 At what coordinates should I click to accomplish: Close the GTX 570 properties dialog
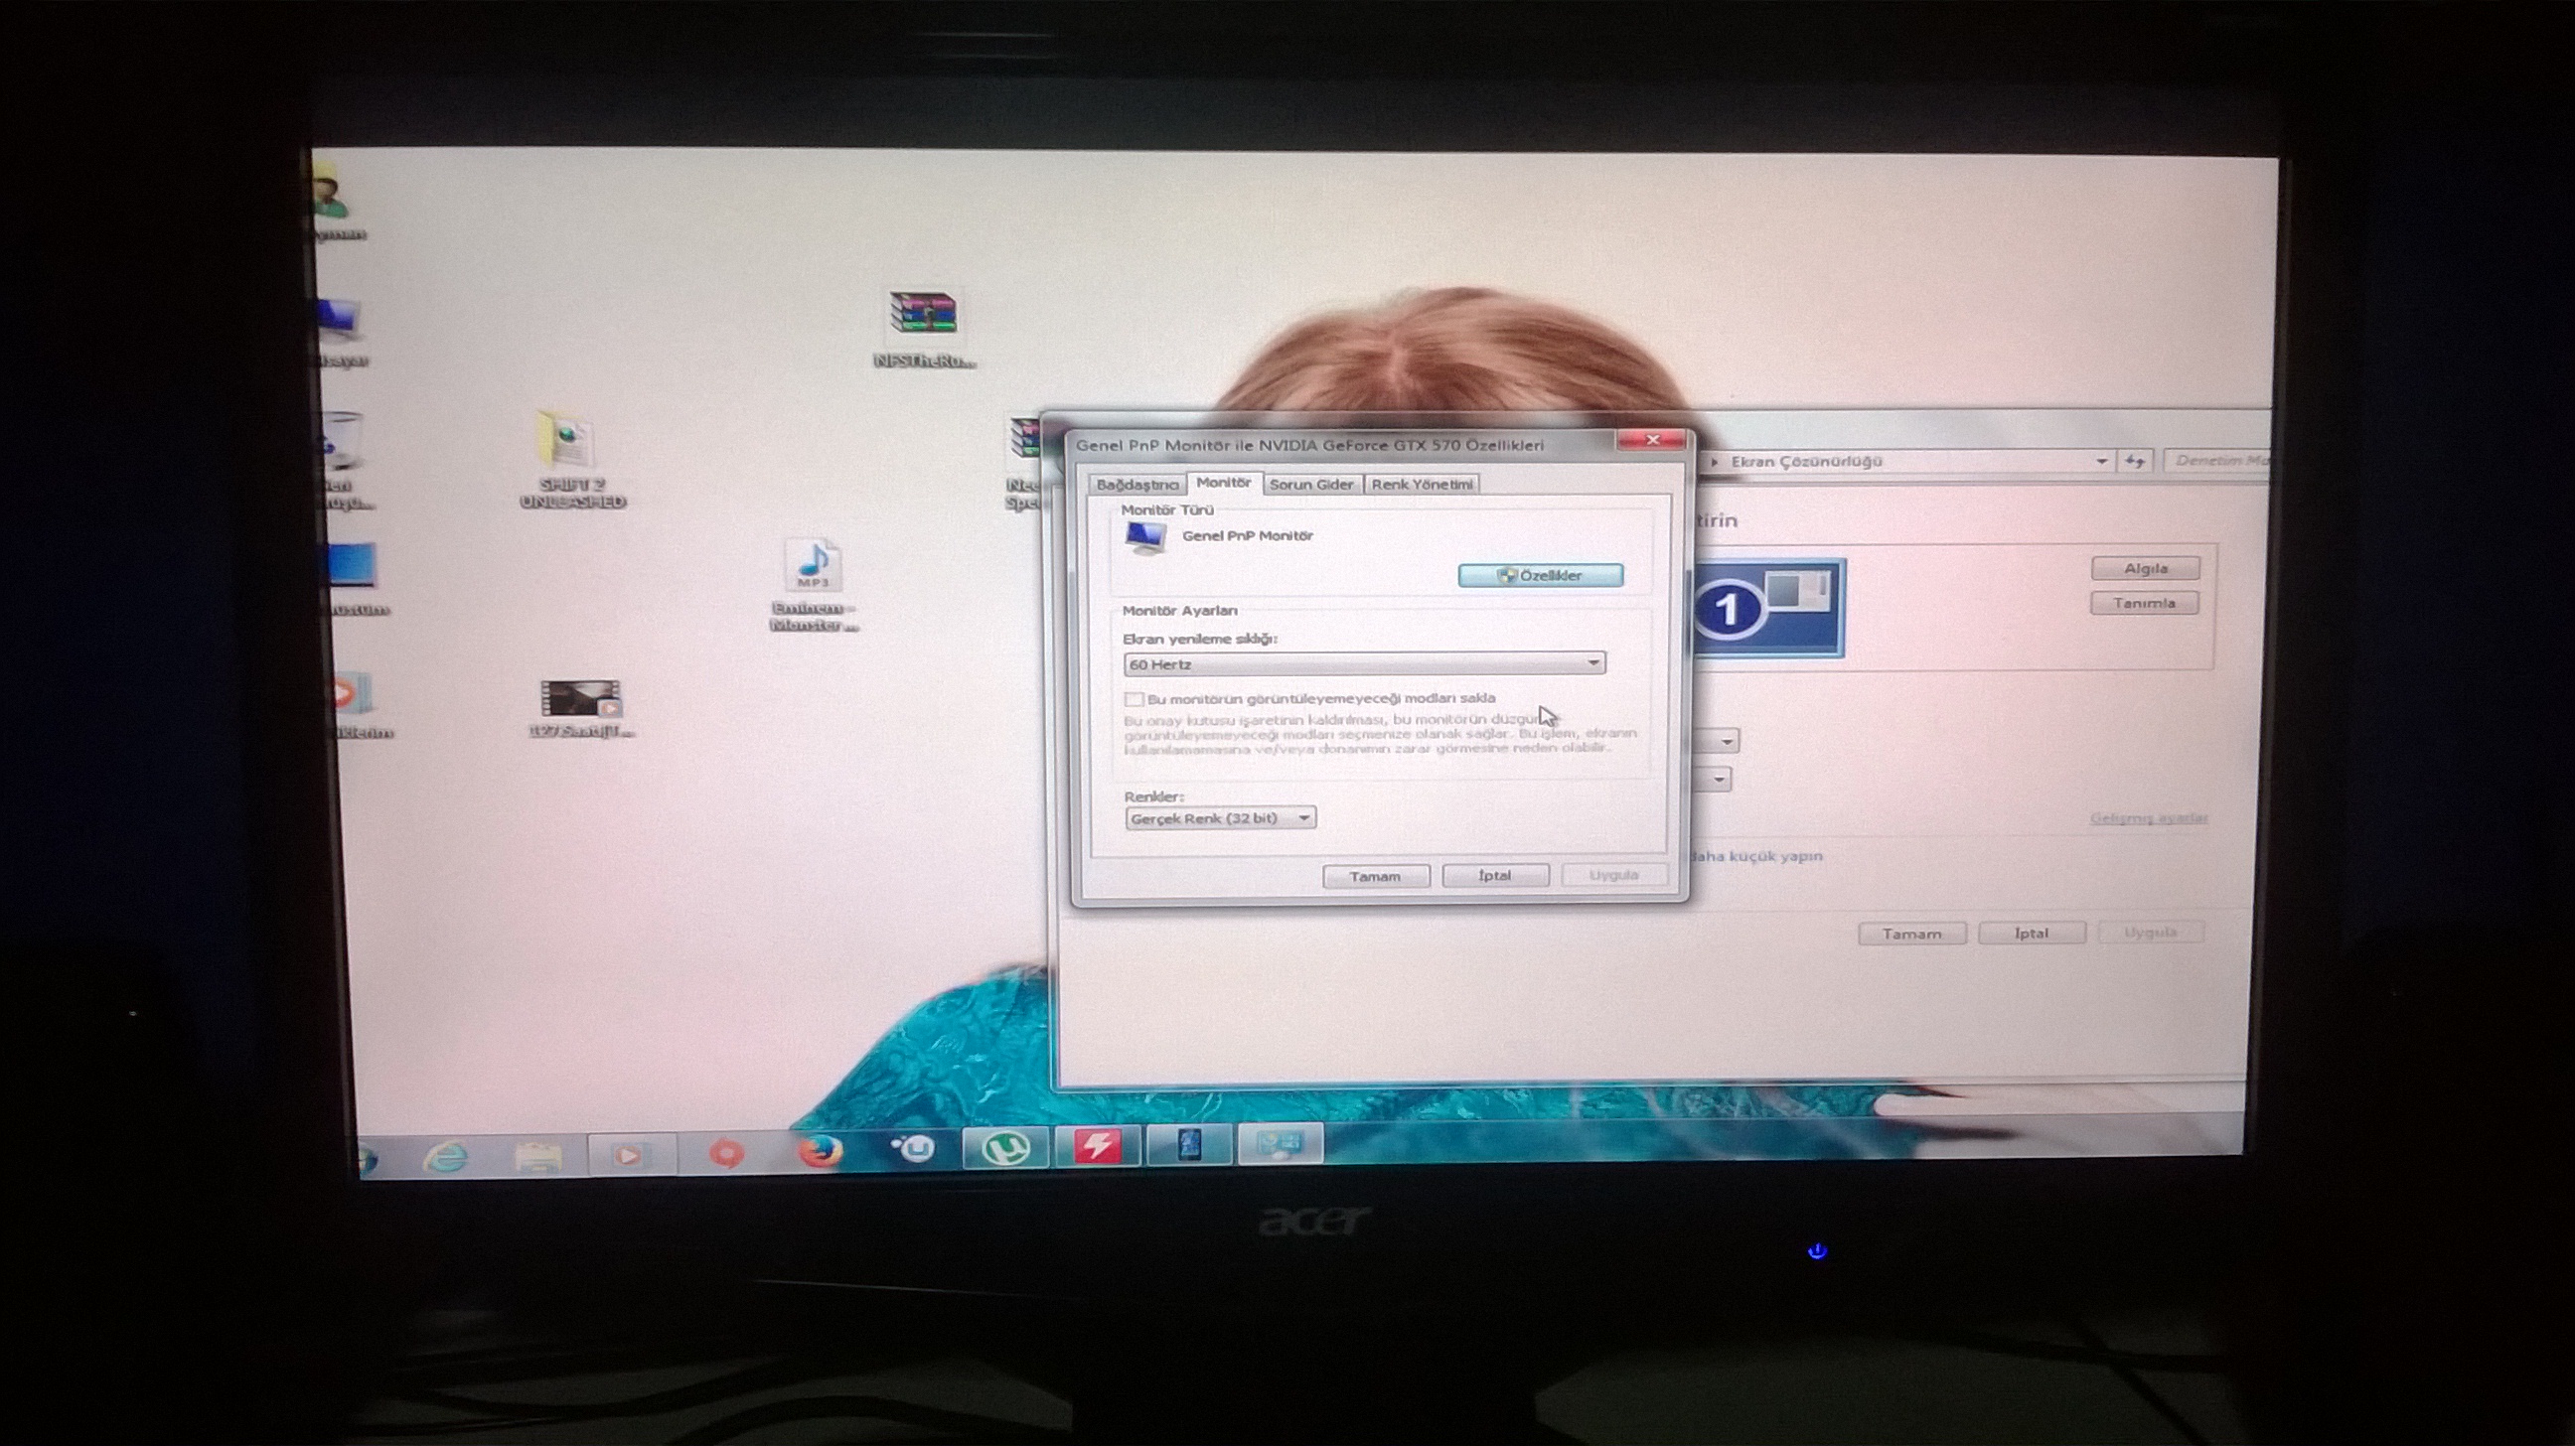point(1651,440)
